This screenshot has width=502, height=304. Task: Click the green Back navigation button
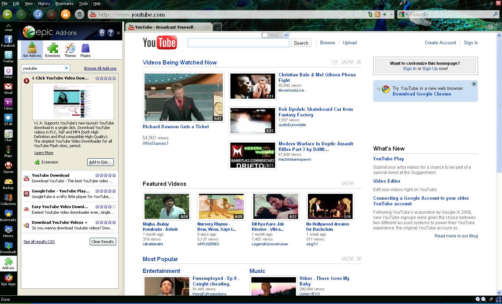pos(8,14)
